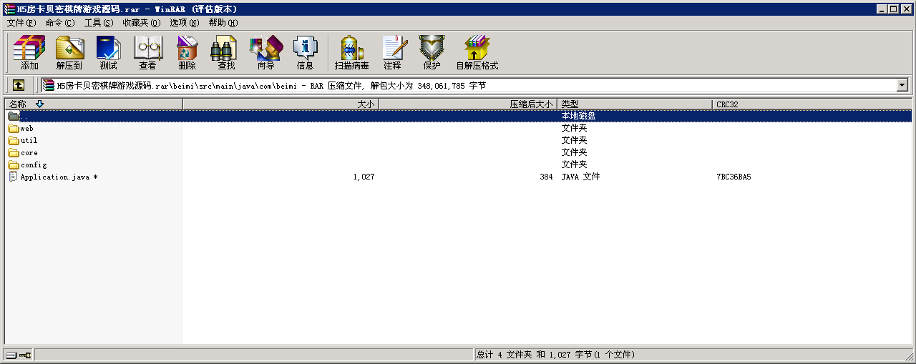916x364 pixels.
Task: Open the Find (查找) binoculars tool
Action: [x=226, y=52]
